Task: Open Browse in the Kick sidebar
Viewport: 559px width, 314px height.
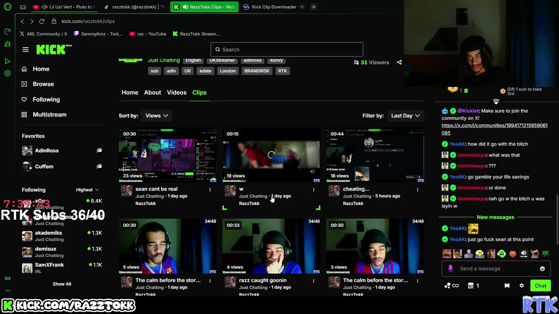Action: pyautogui.click(x=43, y=84)
